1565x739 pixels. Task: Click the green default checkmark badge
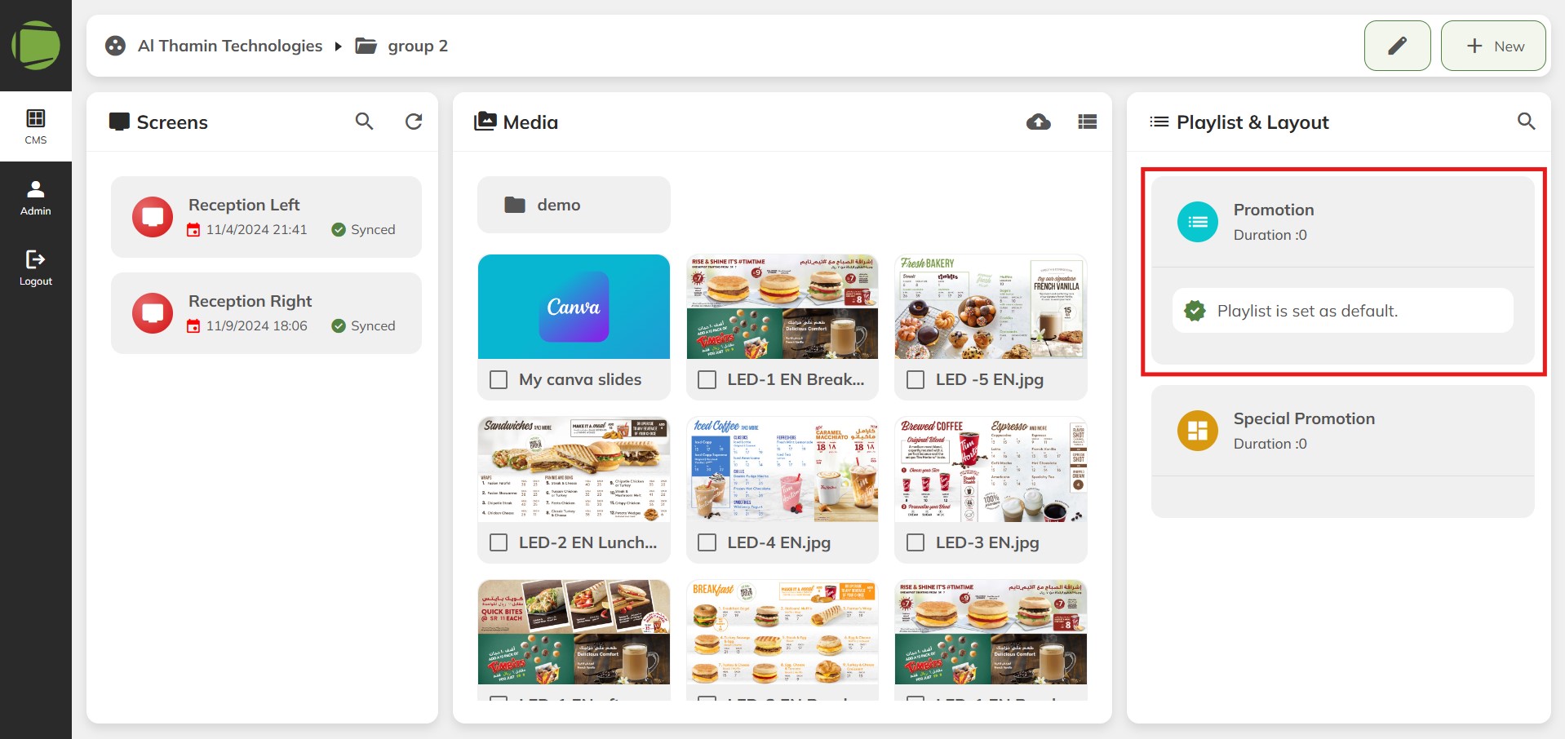click(1195, 311)
